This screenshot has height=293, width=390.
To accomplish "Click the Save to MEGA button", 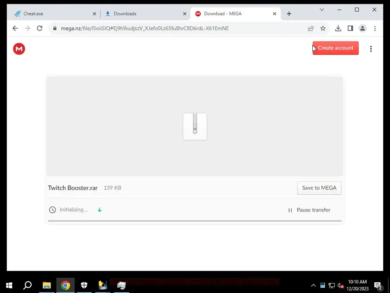I will pos(319,188).
